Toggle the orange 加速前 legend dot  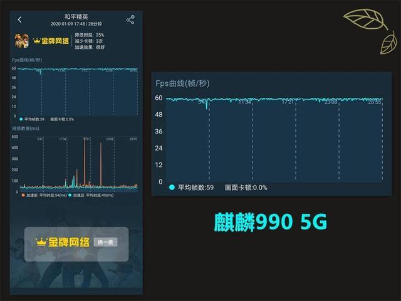tap(23, 195)
